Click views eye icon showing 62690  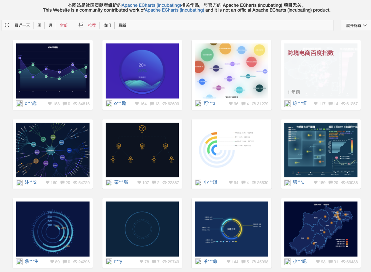point(165,104)
